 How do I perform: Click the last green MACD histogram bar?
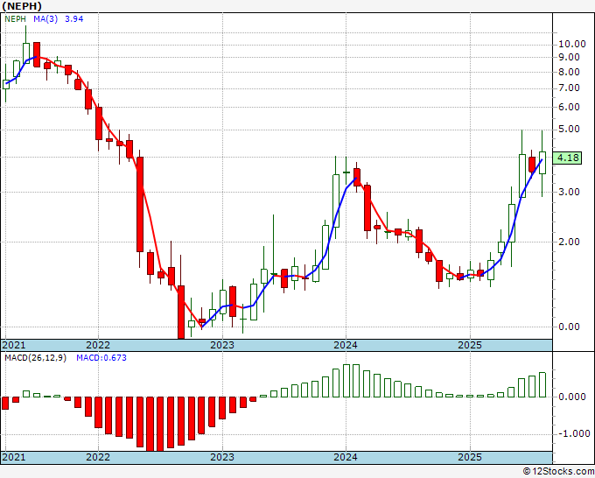[542, 384]
